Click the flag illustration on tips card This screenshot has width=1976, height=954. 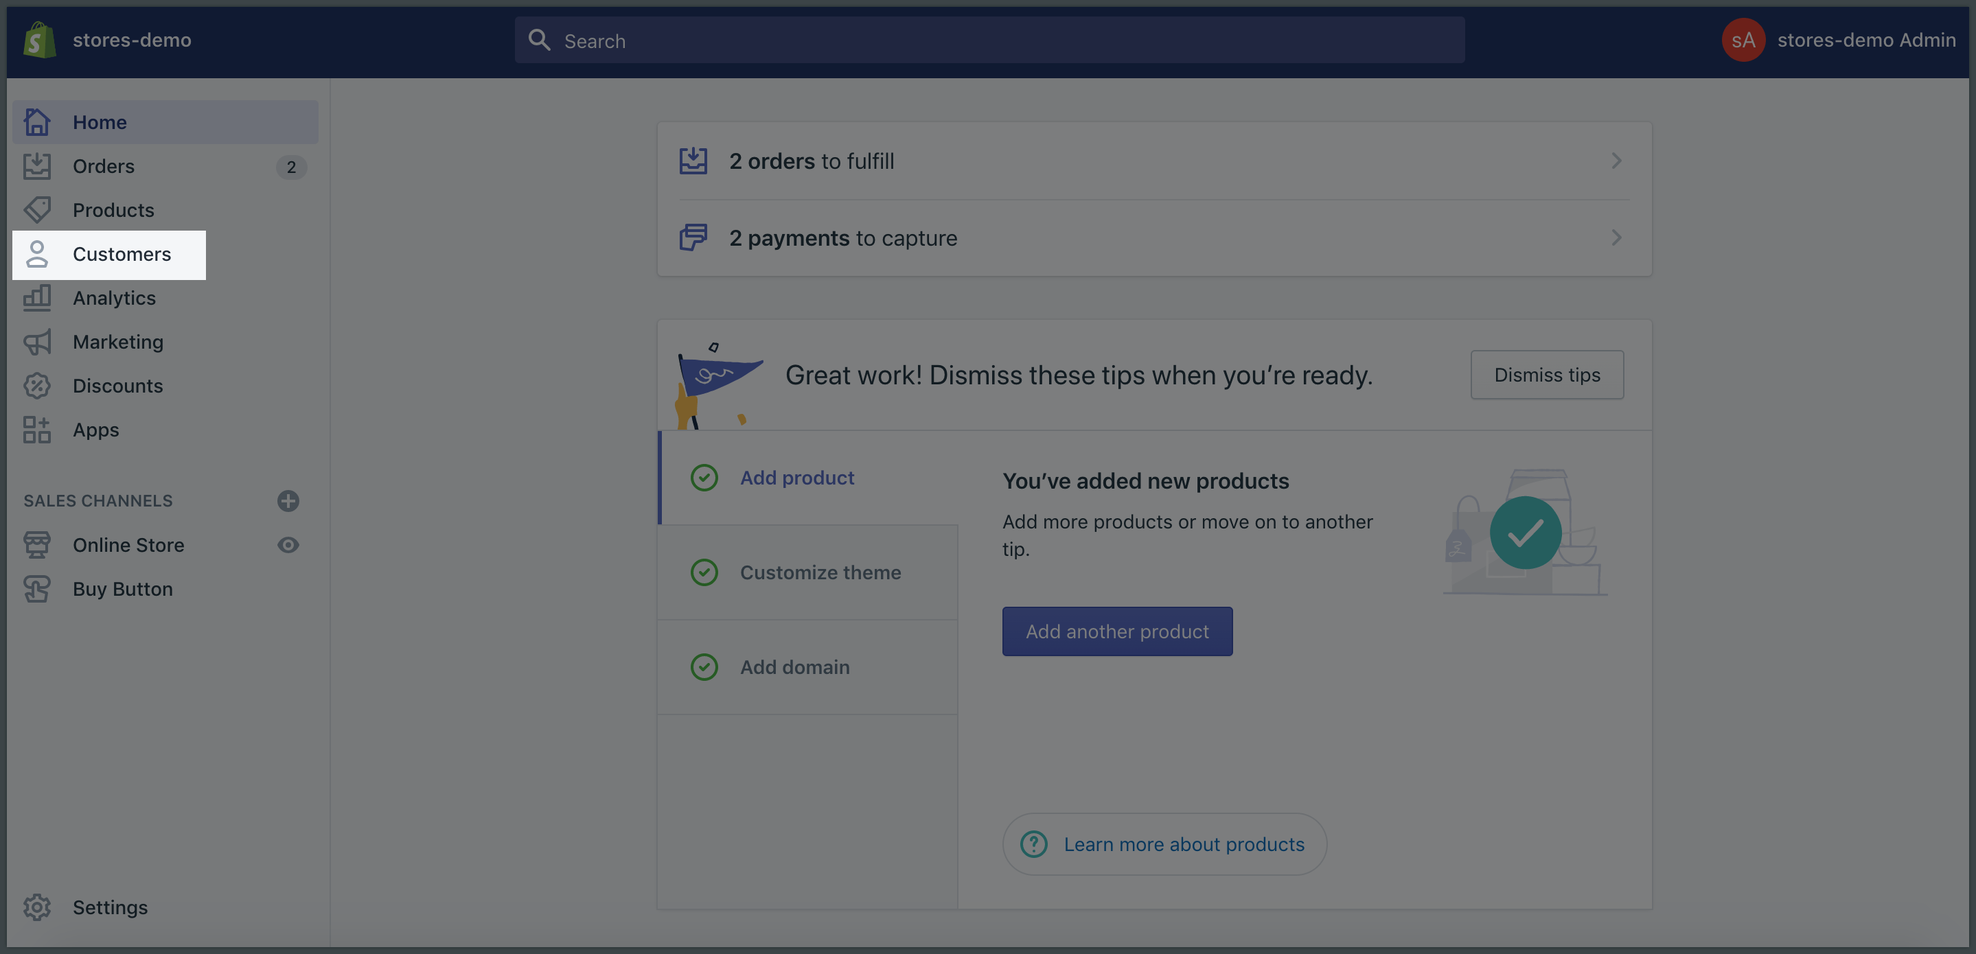pos(720,385)
